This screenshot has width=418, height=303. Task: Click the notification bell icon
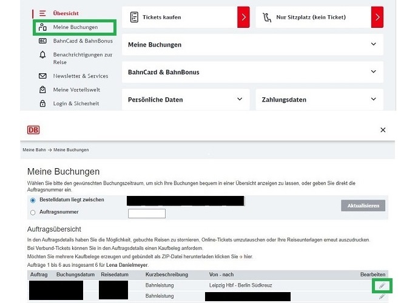click(42, 55)
